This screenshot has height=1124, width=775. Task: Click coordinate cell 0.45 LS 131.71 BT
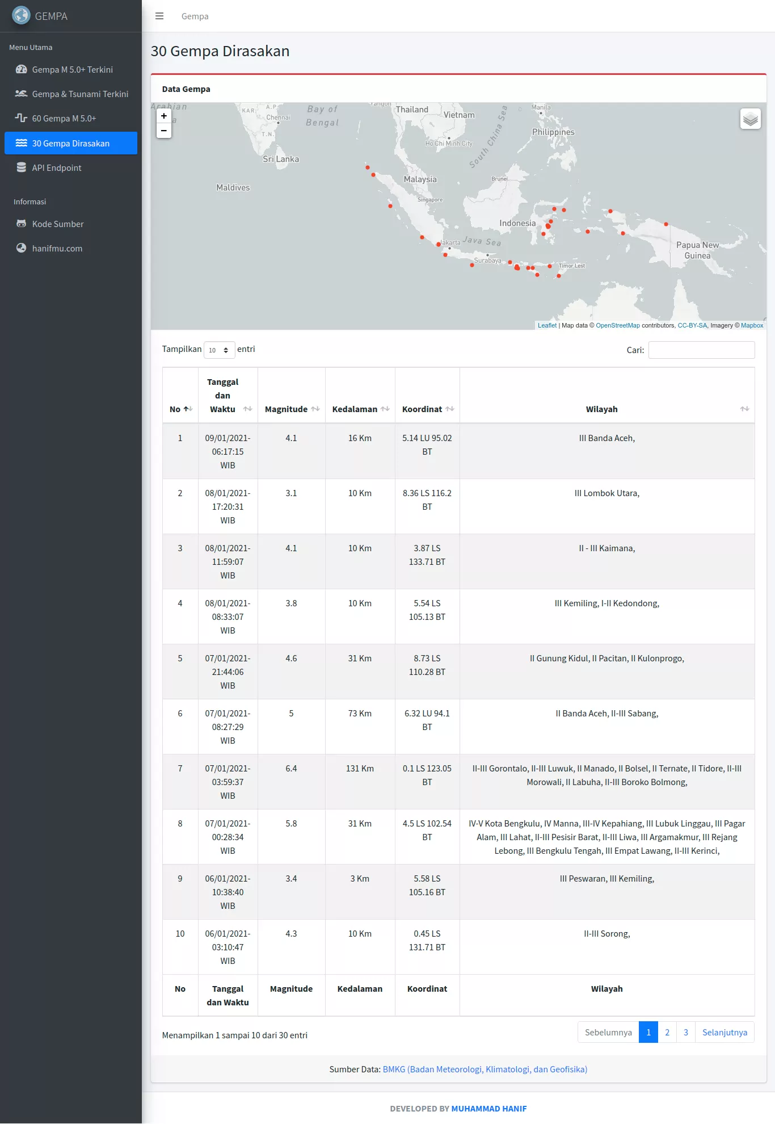(x=427, y=947)
